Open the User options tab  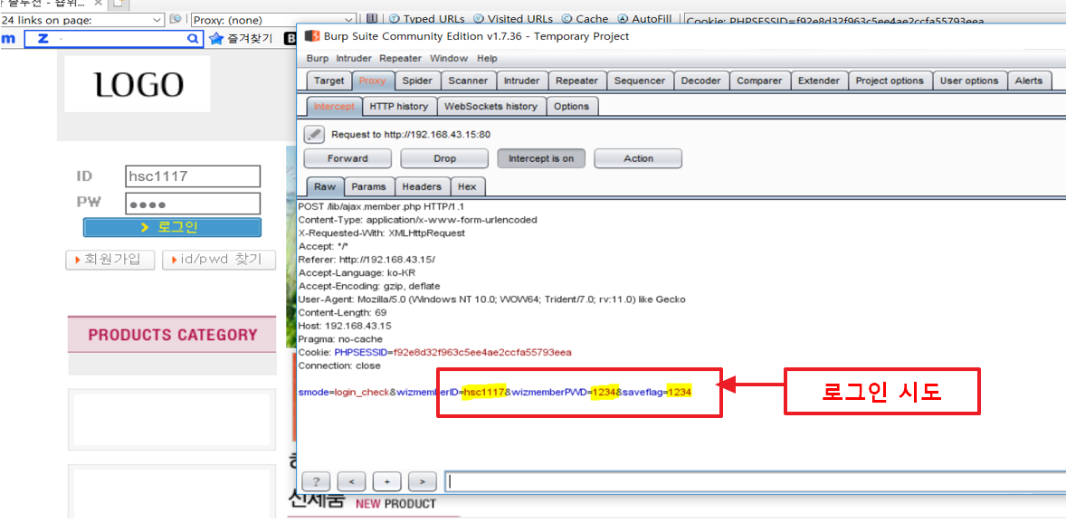[969, 81]
